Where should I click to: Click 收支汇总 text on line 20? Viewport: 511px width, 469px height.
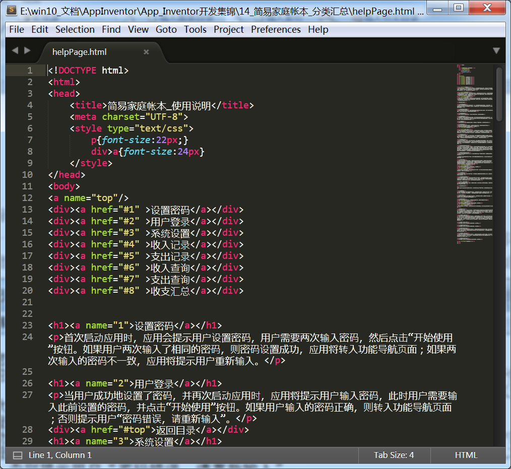[x=170, y=291]
